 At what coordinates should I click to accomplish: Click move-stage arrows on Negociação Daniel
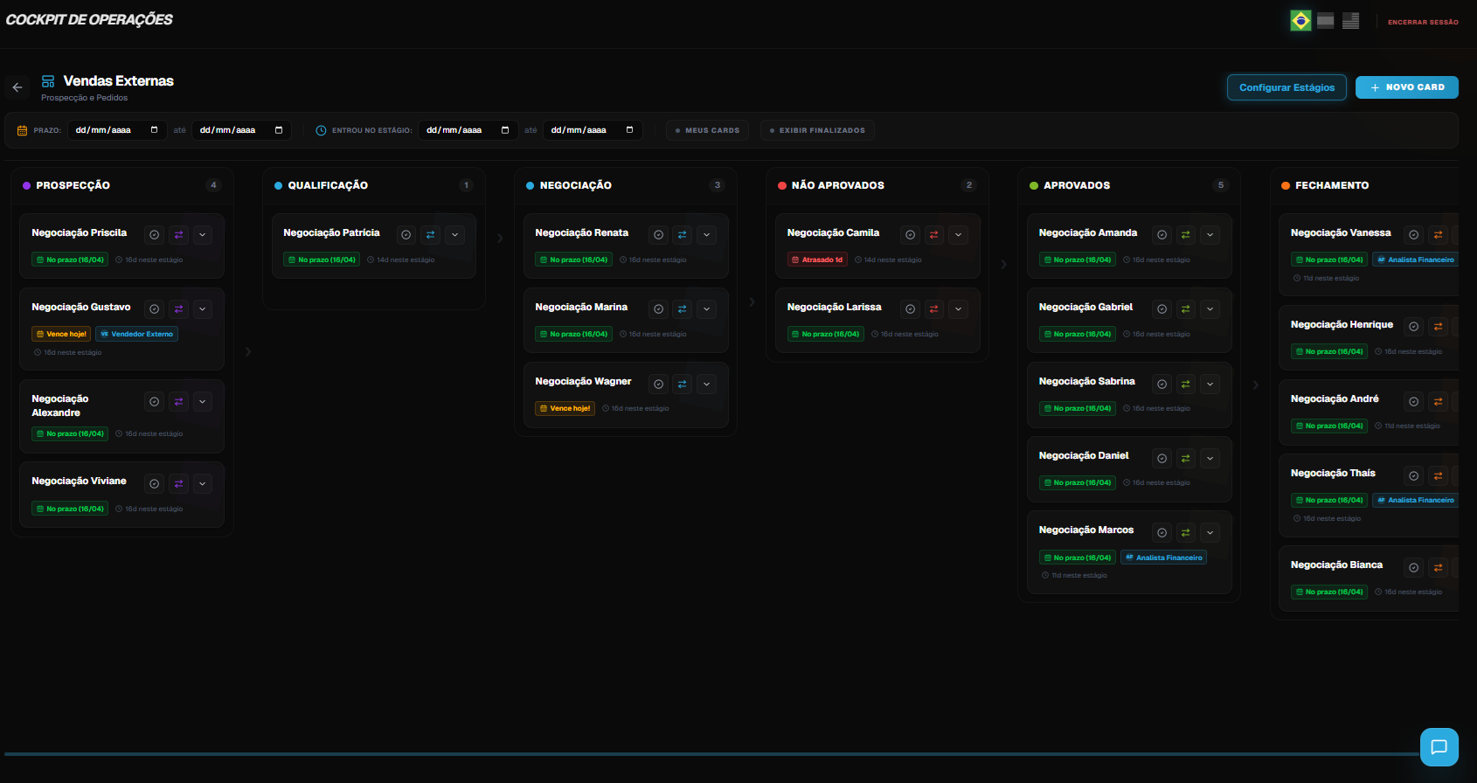pyautogui.click(x=1186, y=458)
